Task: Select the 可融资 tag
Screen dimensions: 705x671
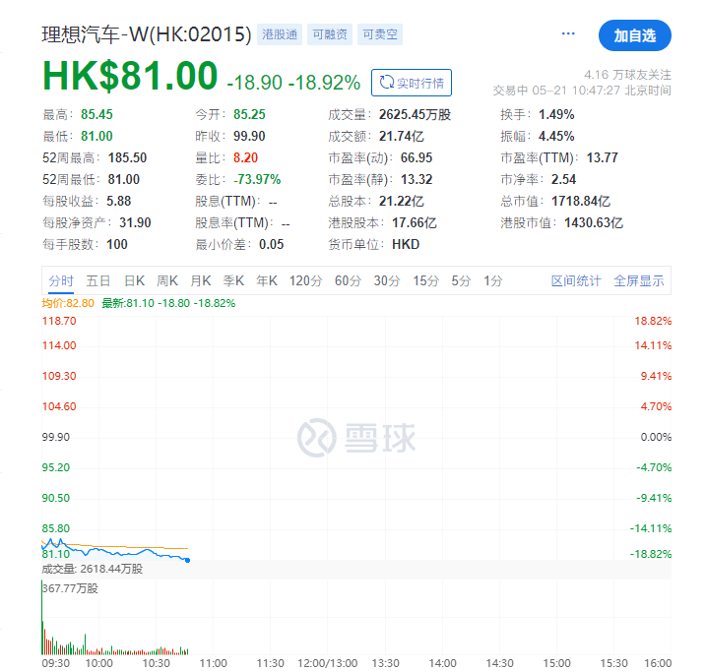Action: [330, 34]
